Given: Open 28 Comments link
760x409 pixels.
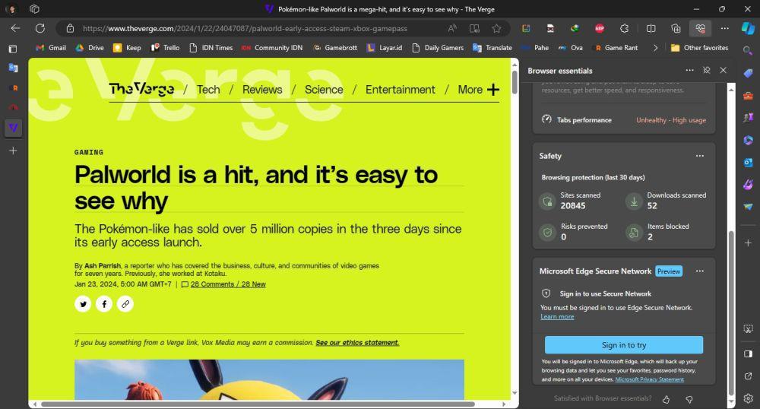Looking at the screenshot, I should point(228,284).
